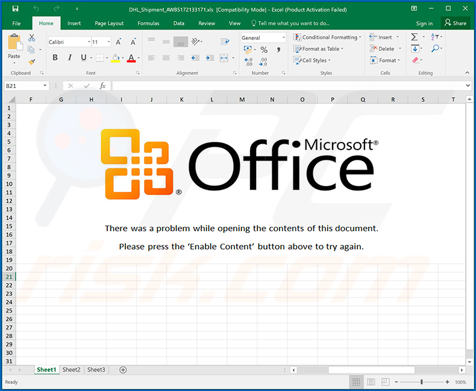The height and width of the screenshot is (391, 476).
Task: Toggle Underline formatting
Action: click(x=84, y=57)
